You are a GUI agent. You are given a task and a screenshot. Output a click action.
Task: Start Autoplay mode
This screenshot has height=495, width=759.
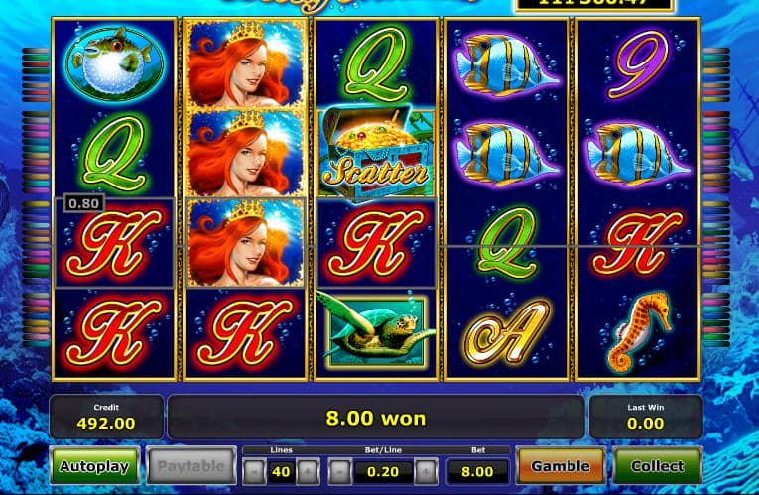[95, 466]
